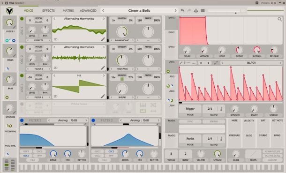Toggle OSC 2 power button
The height and width of the screenshot is (173, 286).
tap(22, 47)
